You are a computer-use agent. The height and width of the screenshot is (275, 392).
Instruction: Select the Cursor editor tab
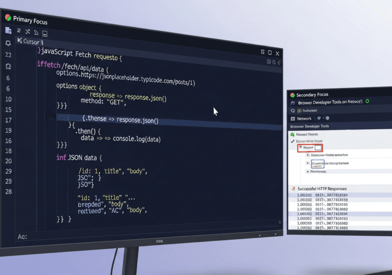tap(31, 41)
